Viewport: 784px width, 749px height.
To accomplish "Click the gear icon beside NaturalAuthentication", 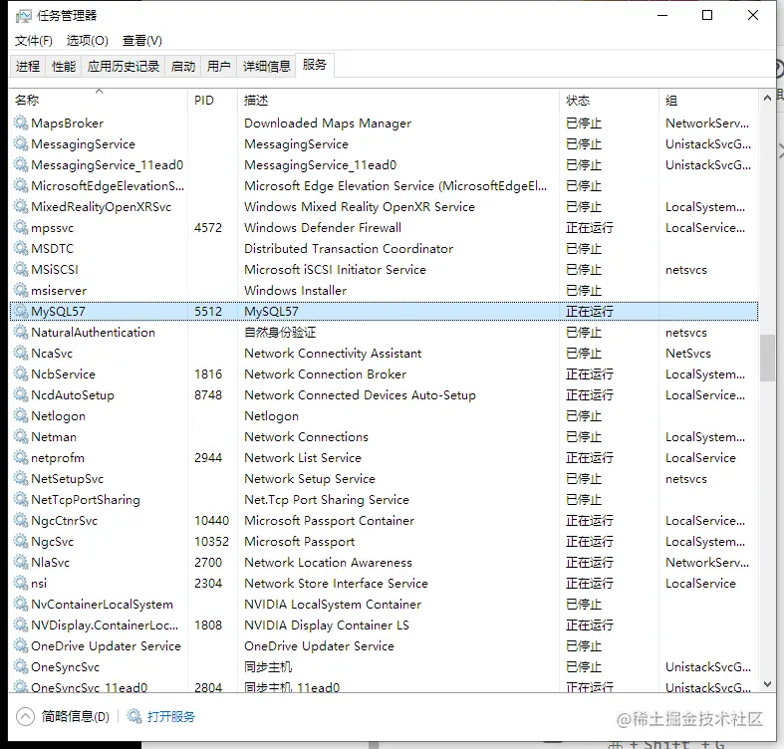I will [21, 333].
